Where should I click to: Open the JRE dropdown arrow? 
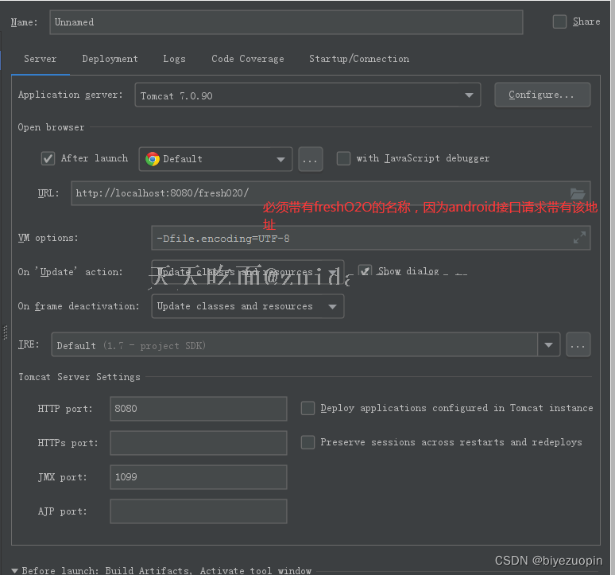click(x=549, y=345)
